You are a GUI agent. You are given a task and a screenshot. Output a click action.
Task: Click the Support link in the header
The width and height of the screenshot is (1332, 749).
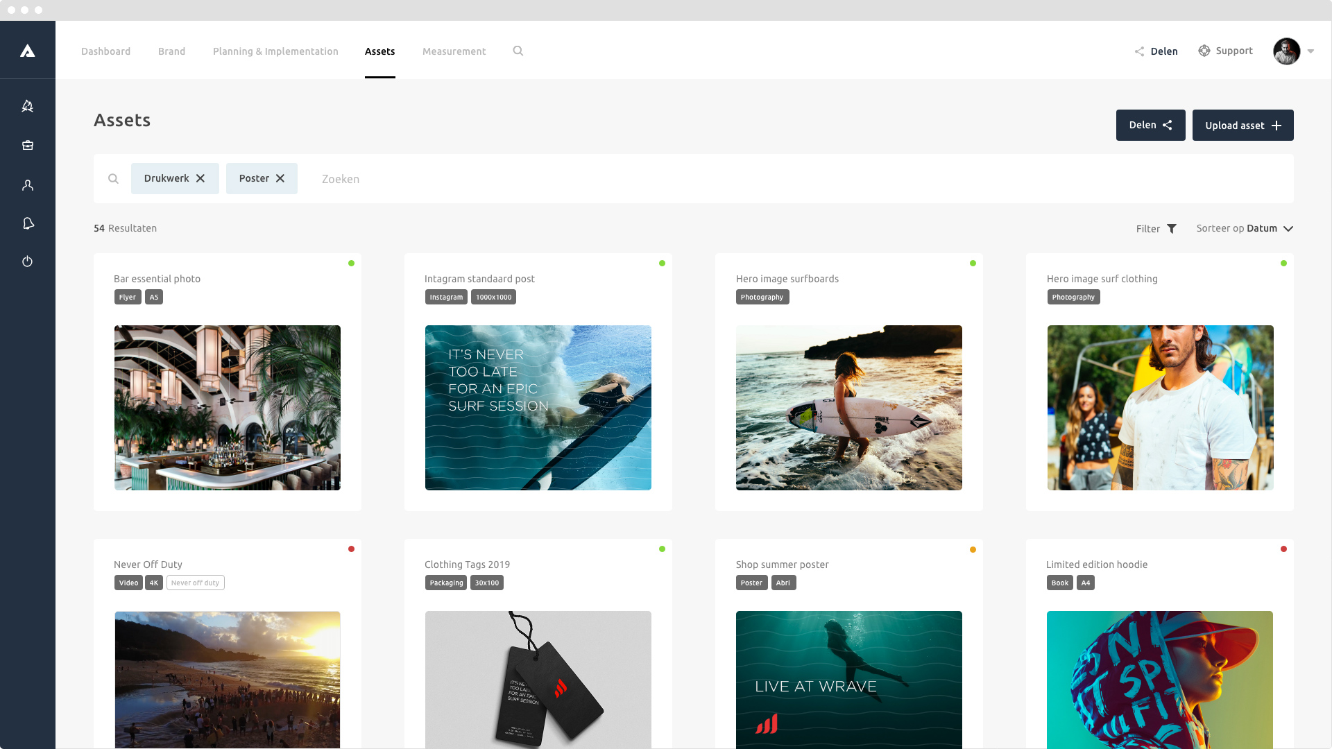pyautogui.click(x=1234, y=51)
